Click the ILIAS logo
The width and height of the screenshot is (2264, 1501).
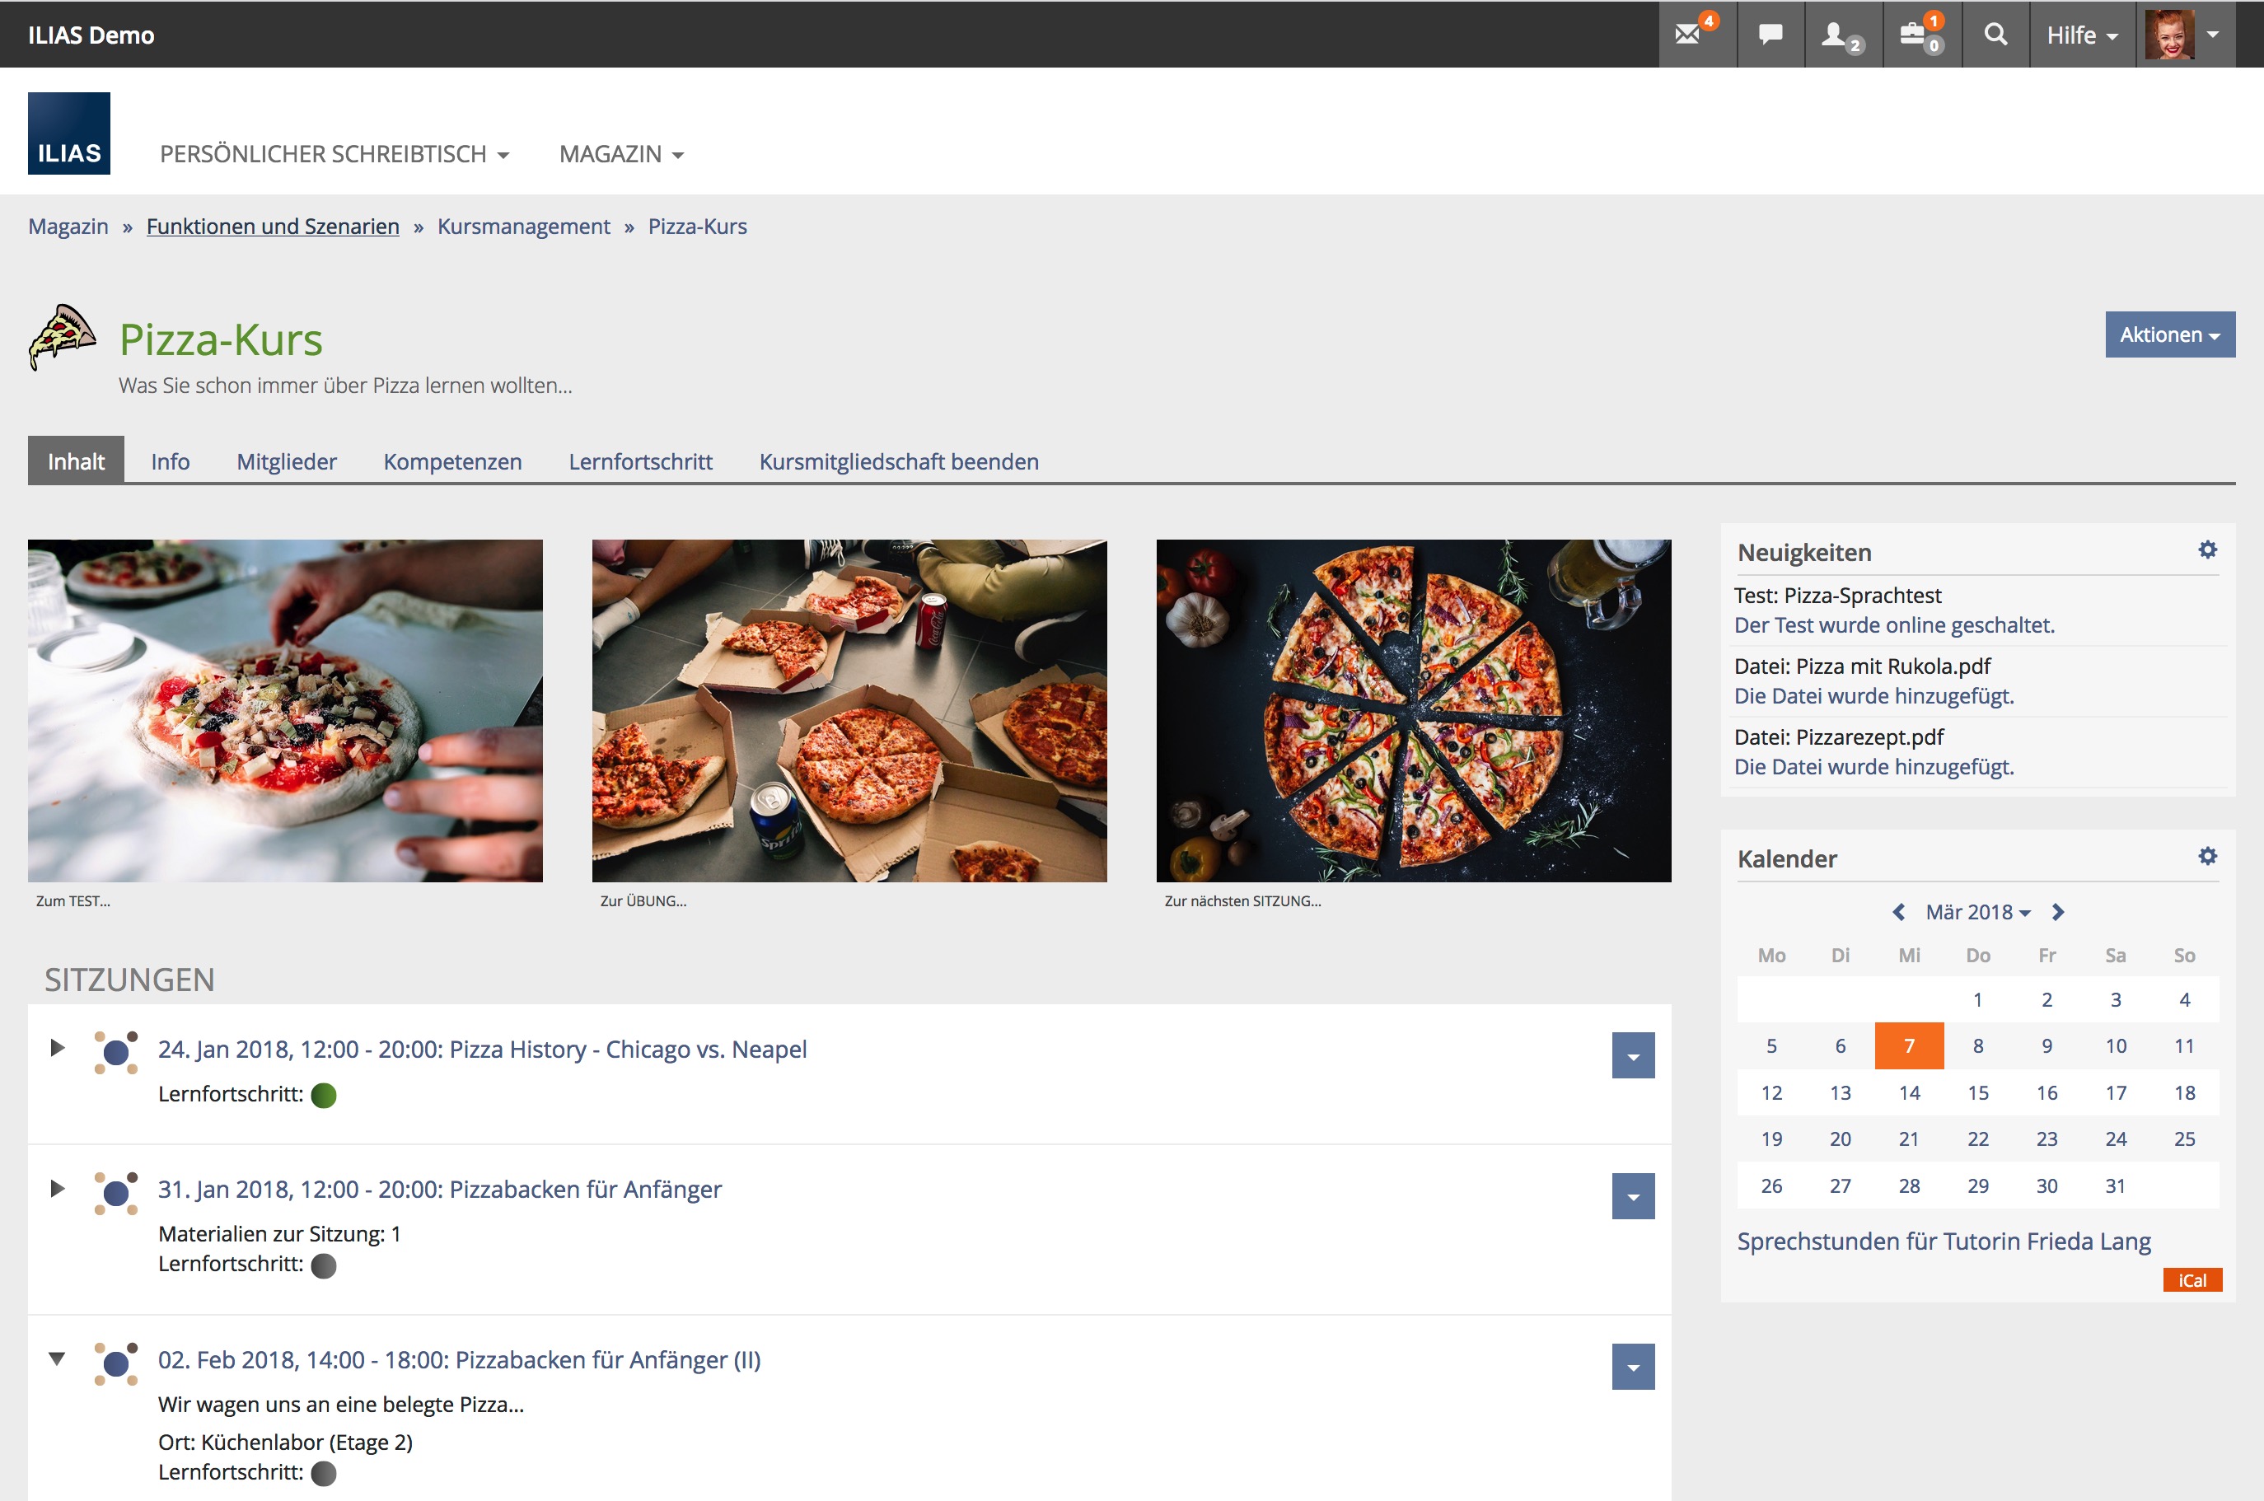coord(69,133)
